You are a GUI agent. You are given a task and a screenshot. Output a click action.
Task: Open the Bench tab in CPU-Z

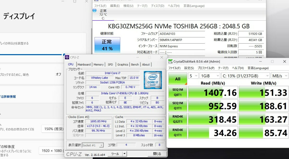click(x=135, y=65)
